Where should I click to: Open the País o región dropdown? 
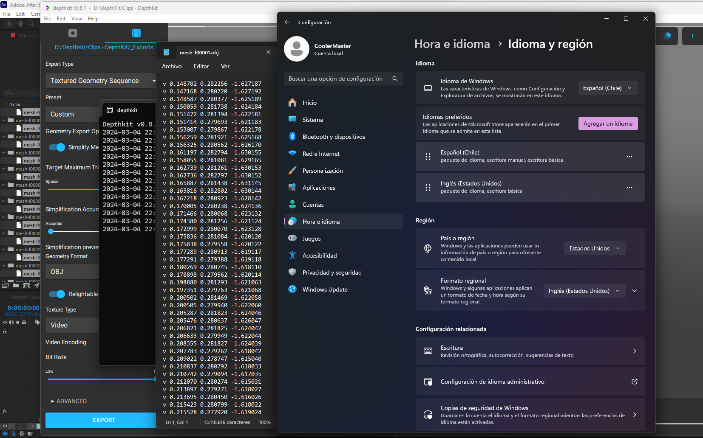coord(595,248)
